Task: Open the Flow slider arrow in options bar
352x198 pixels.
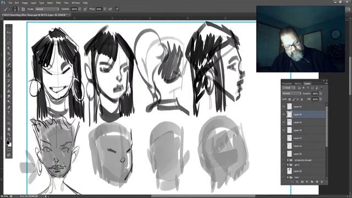Action: click(x=105, y=9)
